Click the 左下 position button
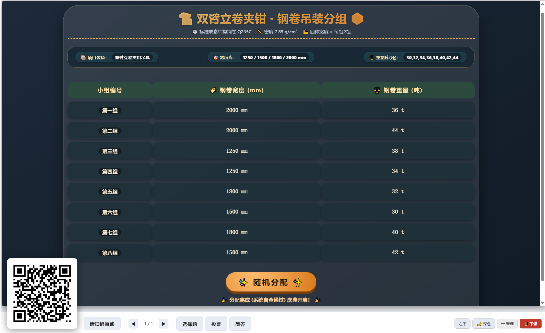Image resolution: width=545 pixels, height=333 pixels. click(462, 324)
